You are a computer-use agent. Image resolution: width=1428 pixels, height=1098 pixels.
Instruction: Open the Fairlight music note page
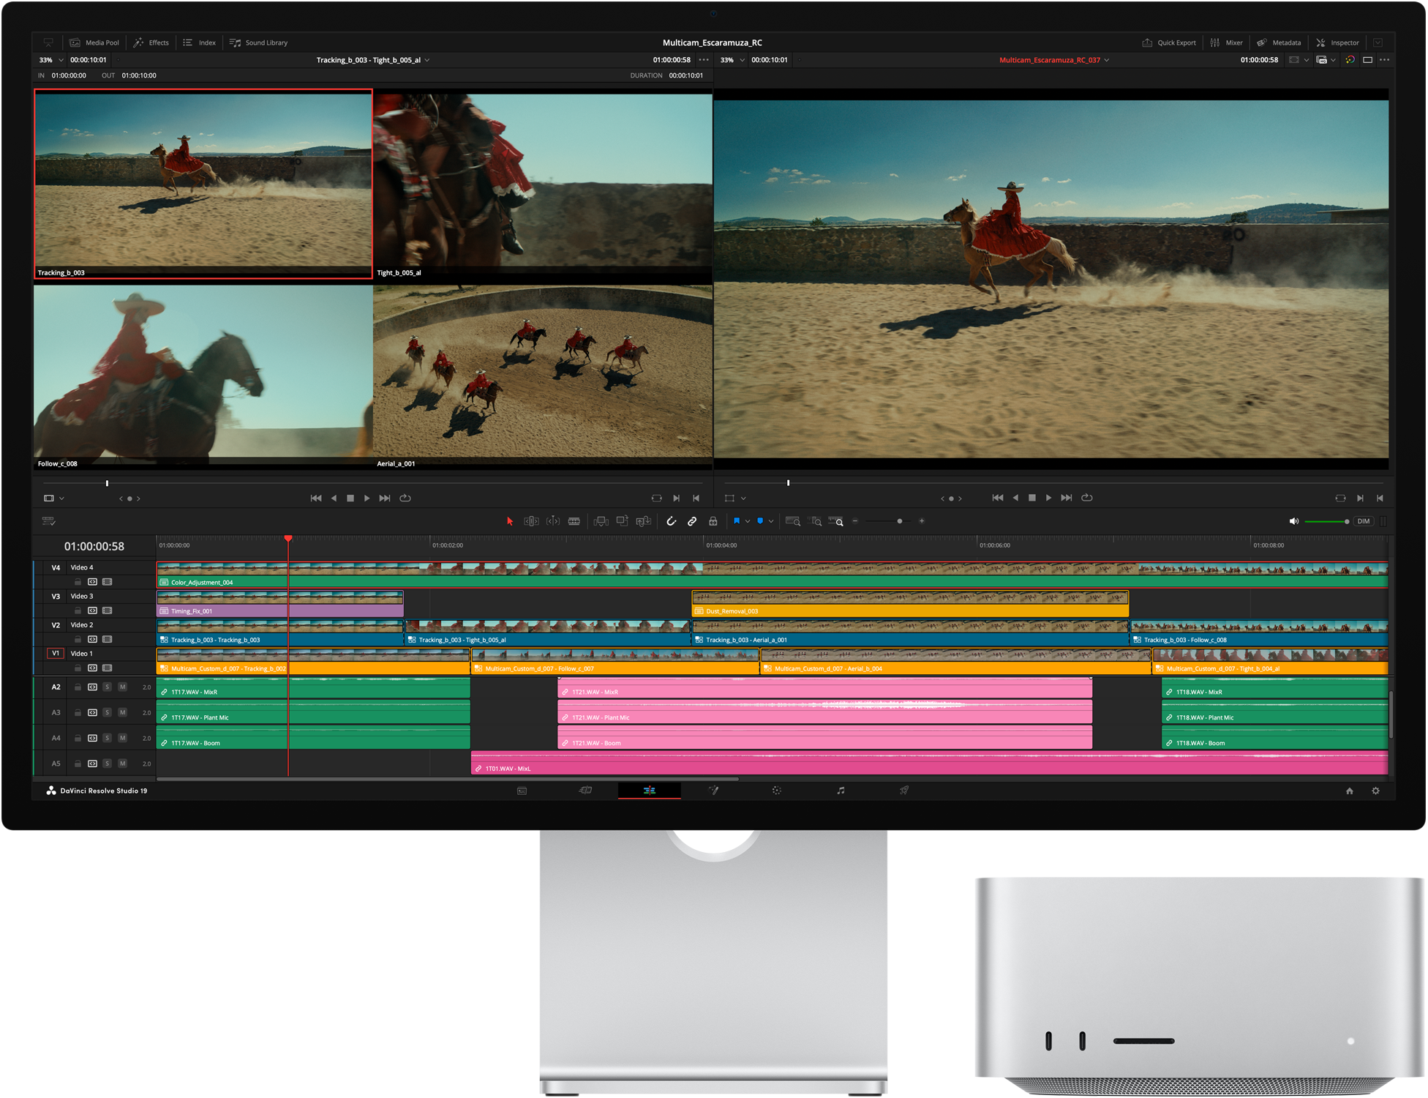[x=841, y=791]
